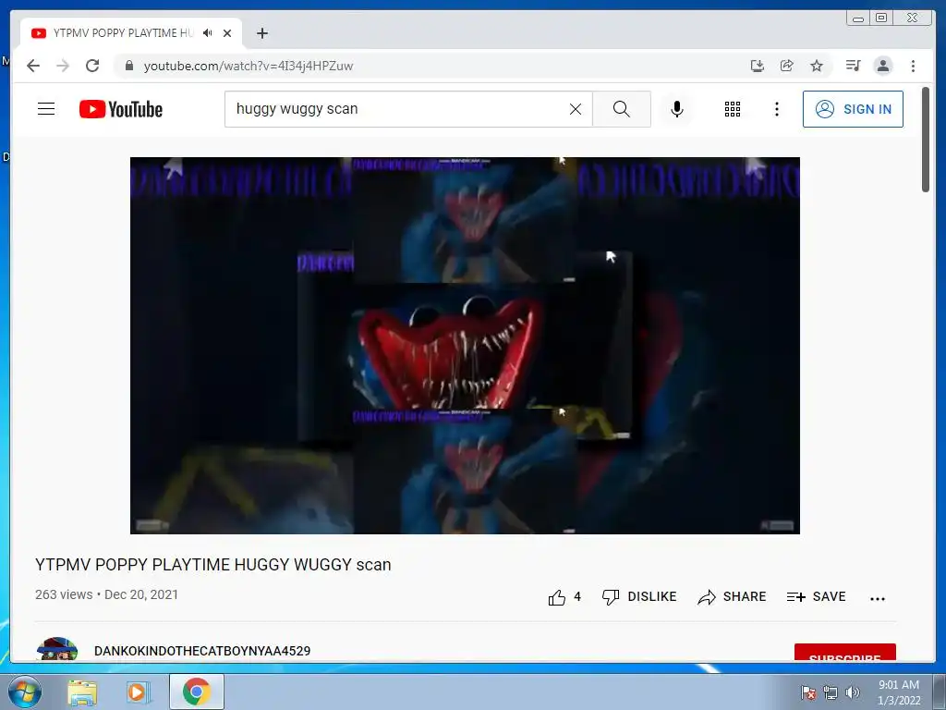The image size is (946, 710).
Task: Close the YTPMV POPPY PLAYTIME tab
Action: [227, 33]
